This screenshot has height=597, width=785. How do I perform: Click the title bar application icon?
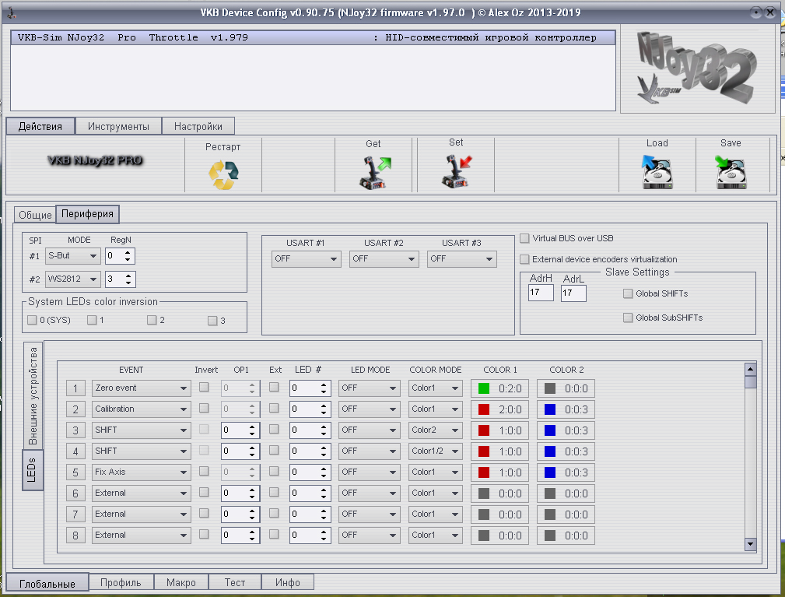tap(11, 12)
